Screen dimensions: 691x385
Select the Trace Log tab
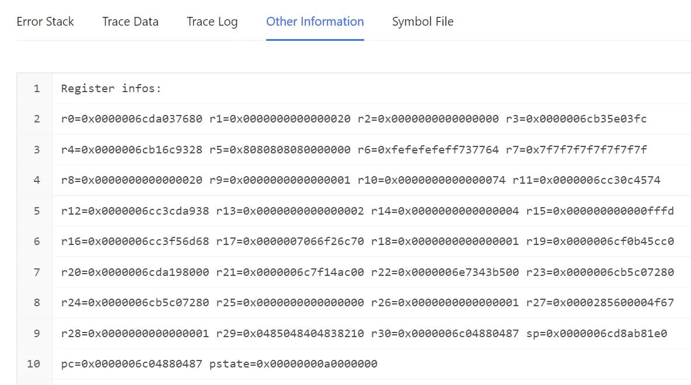212,22
